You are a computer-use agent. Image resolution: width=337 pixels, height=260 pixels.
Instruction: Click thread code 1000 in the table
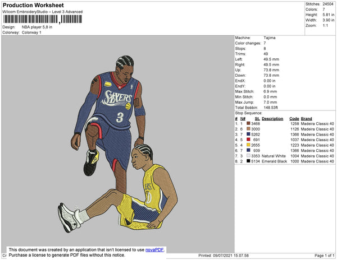point(295,161)
